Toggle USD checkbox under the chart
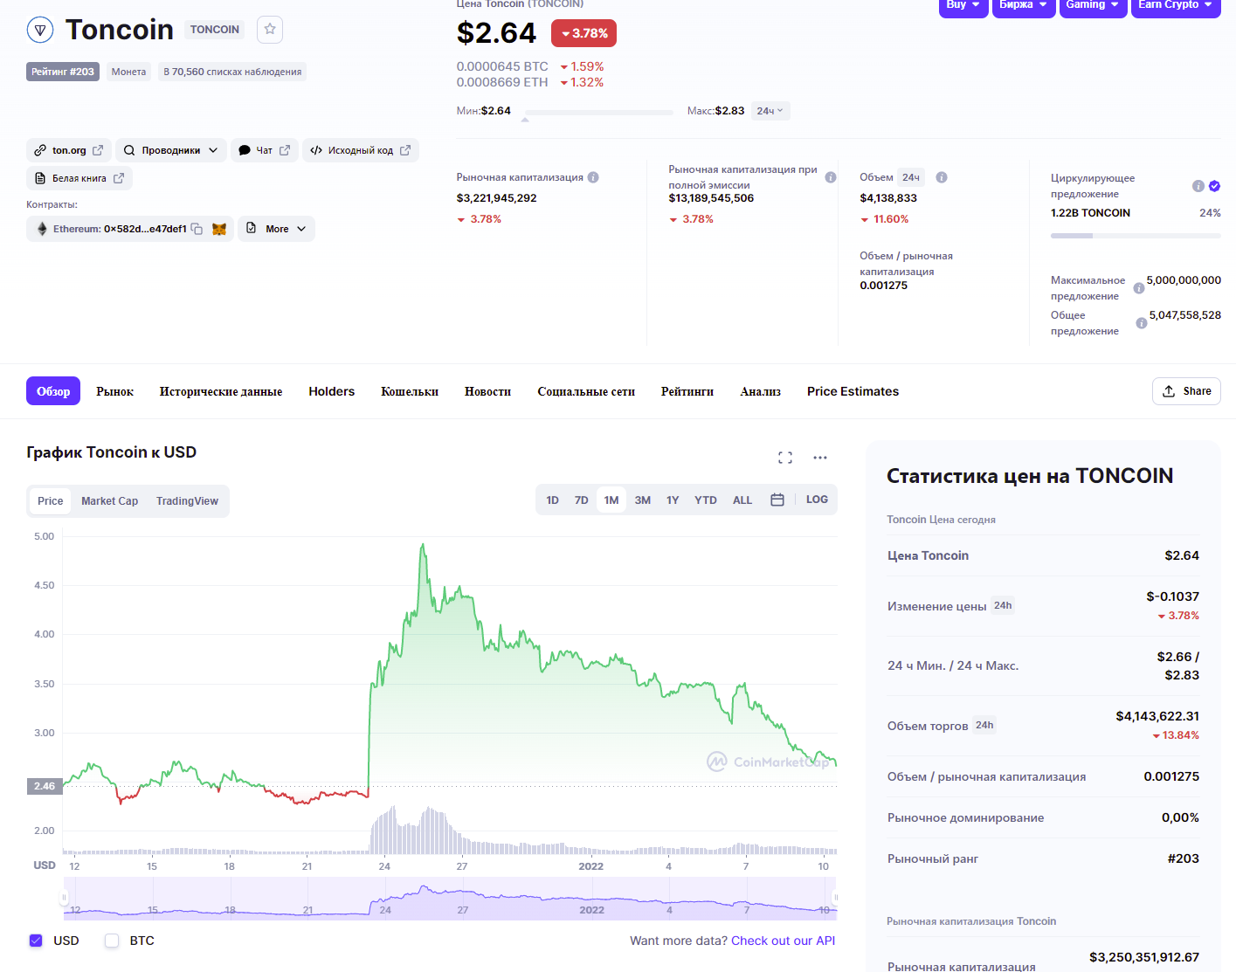The image size is (1236, 972). (x=36, y=941)
